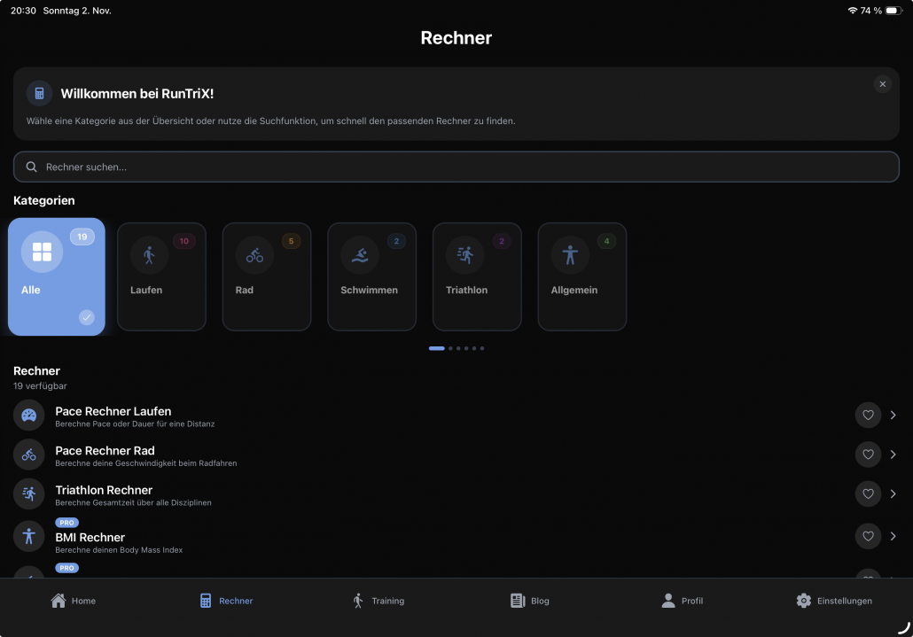
Task: Select the second carousel page dot
Action: tap(449, 348)
